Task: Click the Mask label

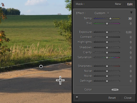Action: tap(80, 4)
